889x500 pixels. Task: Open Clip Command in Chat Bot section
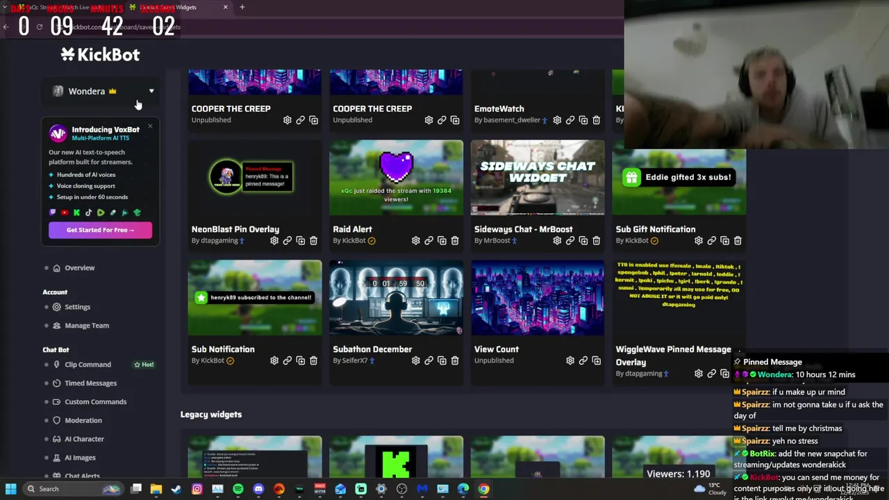coord(88,365)
